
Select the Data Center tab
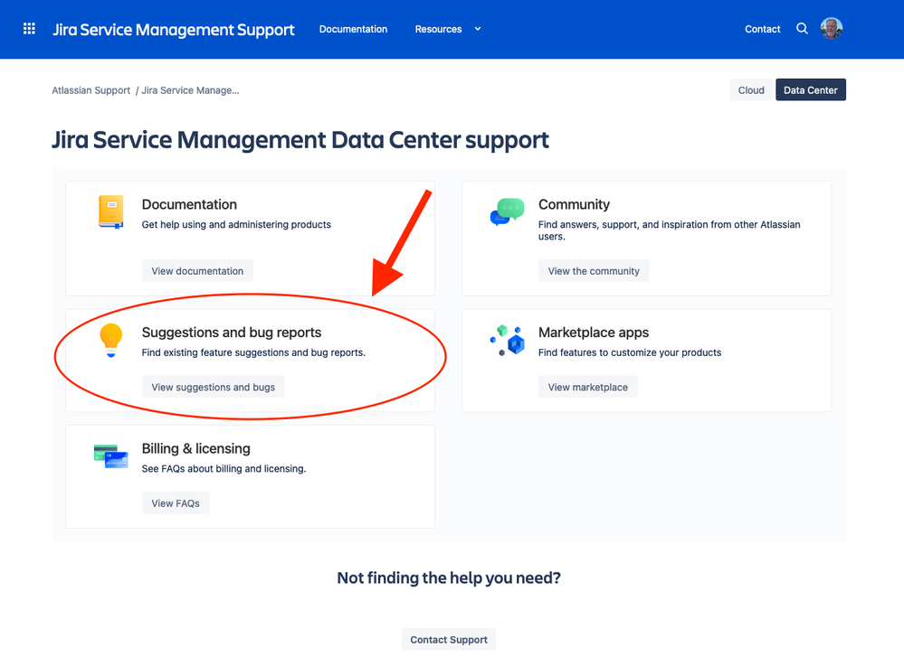[x=811, y=89]
